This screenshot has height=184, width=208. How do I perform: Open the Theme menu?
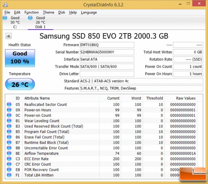[48, 13]
